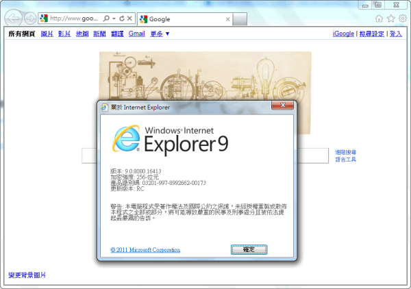Click the 更新版本: RC text
This screenshot has height=289, width=411.
pyautogui.click(x=127, y=188)
